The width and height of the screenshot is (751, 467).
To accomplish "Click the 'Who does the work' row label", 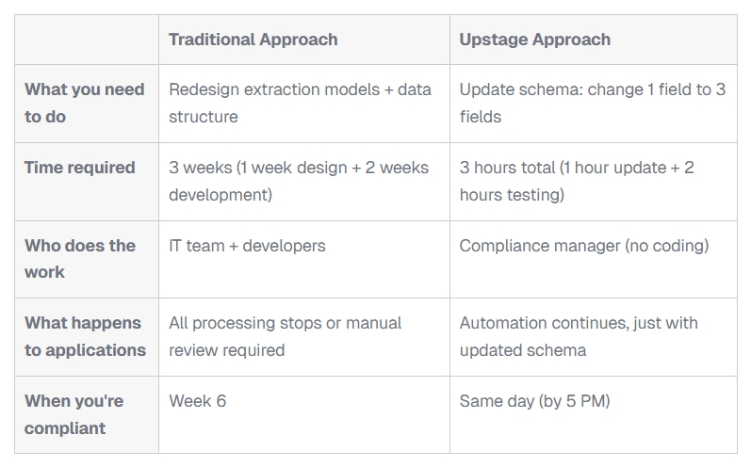I will (80, 259).
